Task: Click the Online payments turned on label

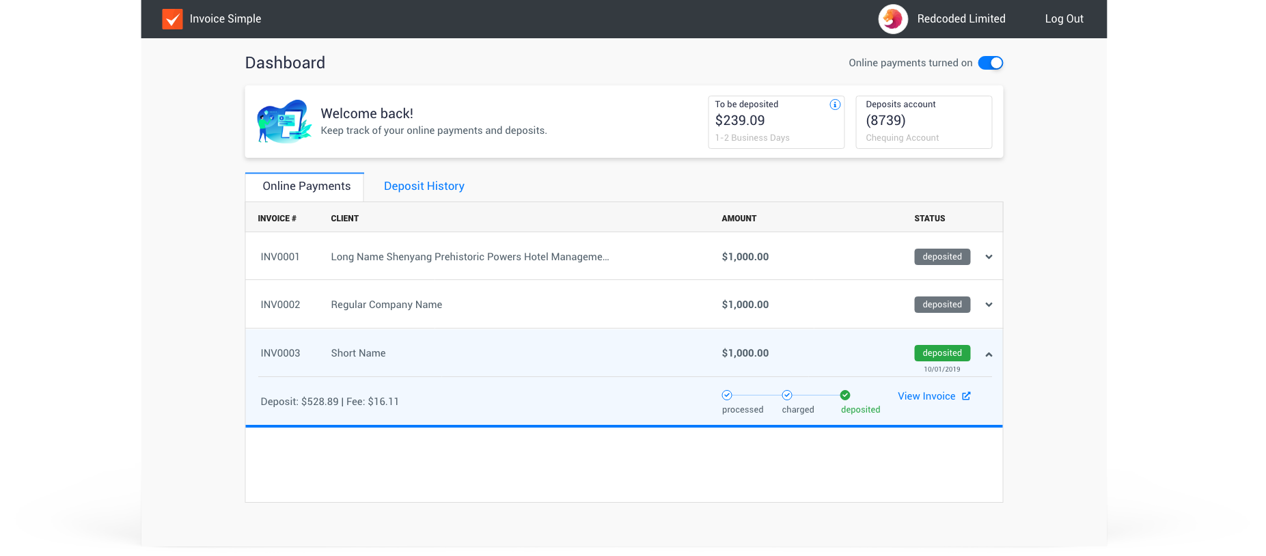Action: tap(910, 63)
